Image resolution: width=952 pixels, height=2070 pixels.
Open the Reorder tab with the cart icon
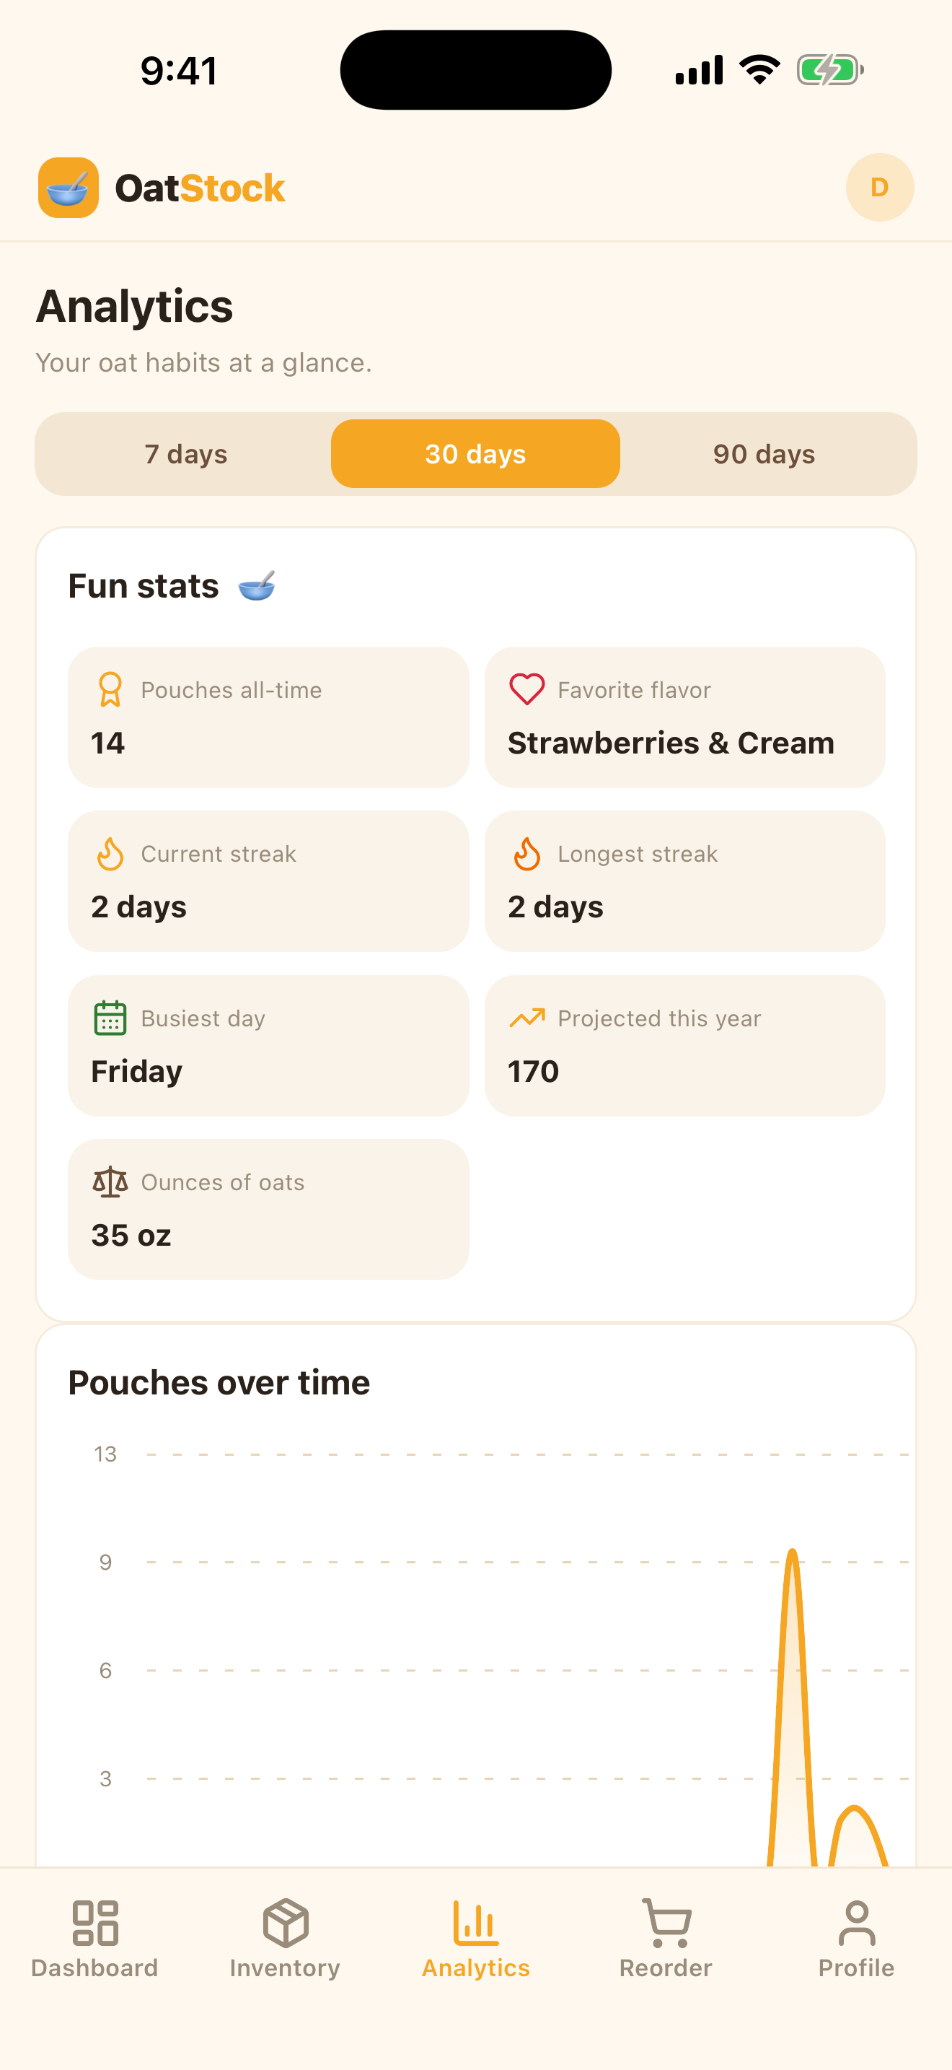(x=666, y=1939)
